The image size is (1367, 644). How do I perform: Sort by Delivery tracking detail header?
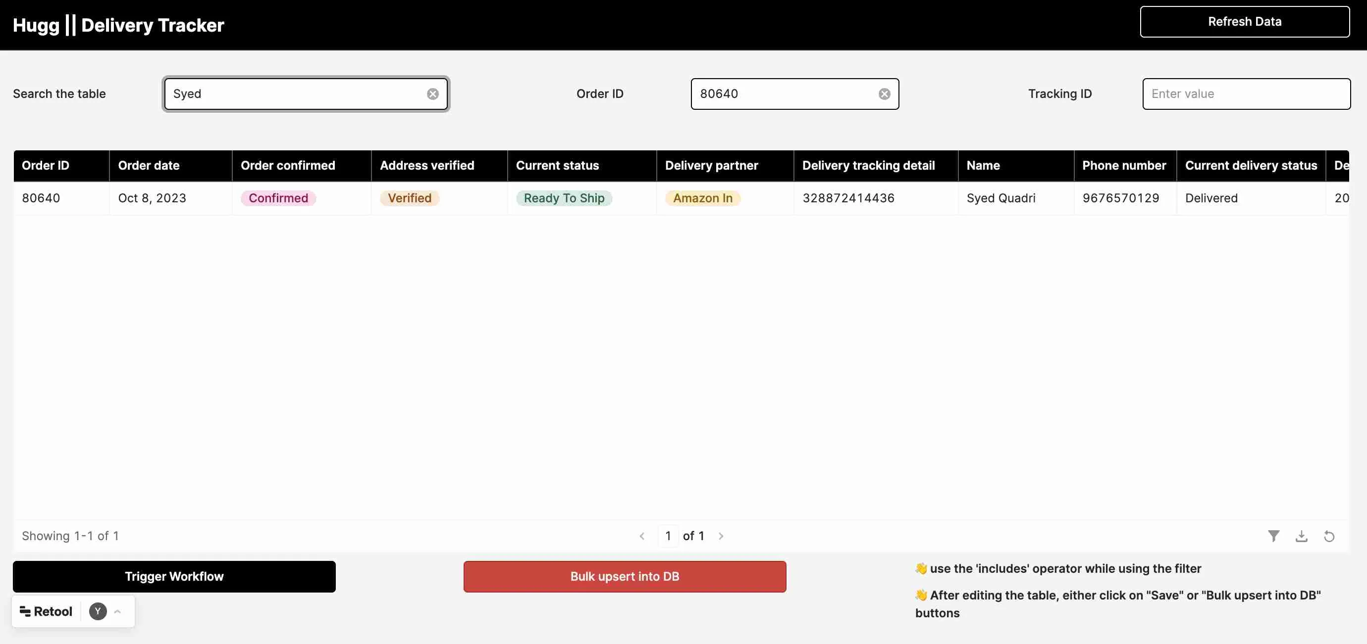[876, 165]
